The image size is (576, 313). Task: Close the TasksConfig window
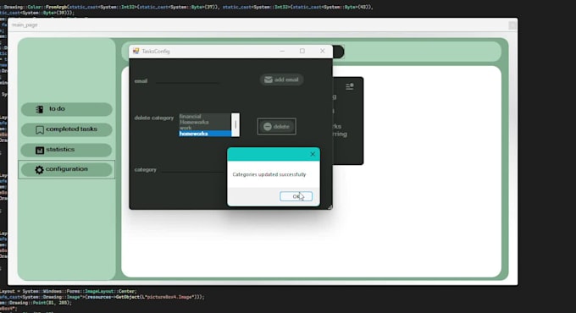coord(322,51)
